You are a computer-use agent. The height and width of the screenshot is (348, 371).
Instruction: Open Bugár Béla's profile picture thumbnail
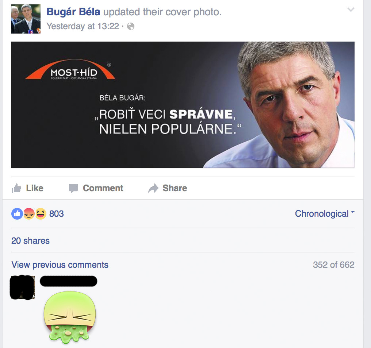26,19
